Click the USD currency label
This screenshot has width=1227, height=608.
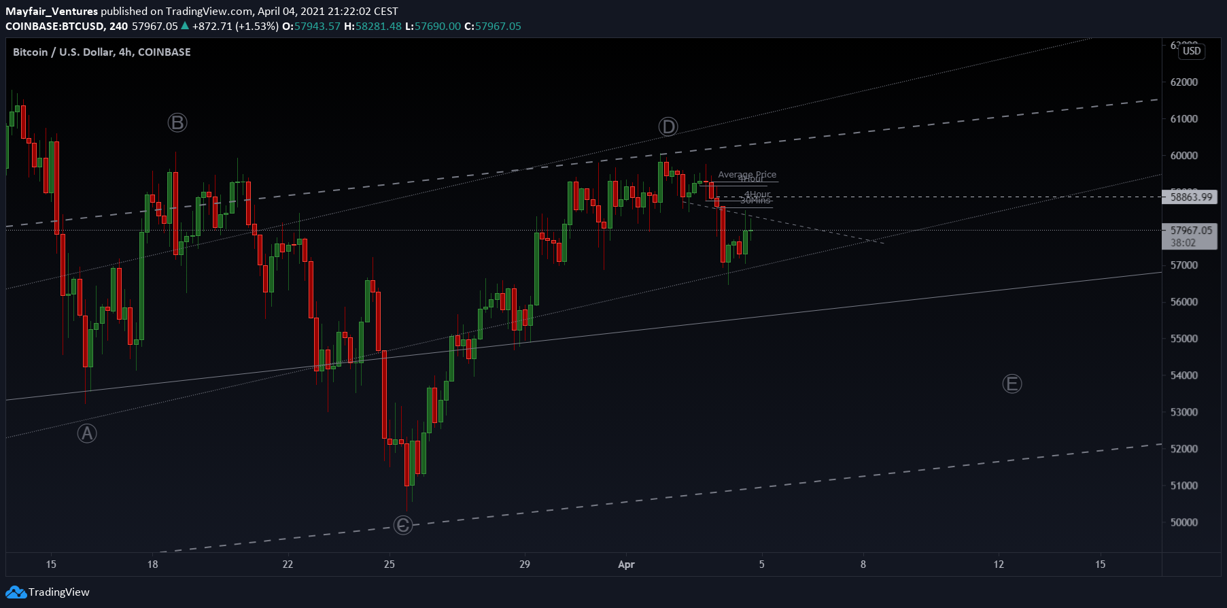coord(1192,51)
